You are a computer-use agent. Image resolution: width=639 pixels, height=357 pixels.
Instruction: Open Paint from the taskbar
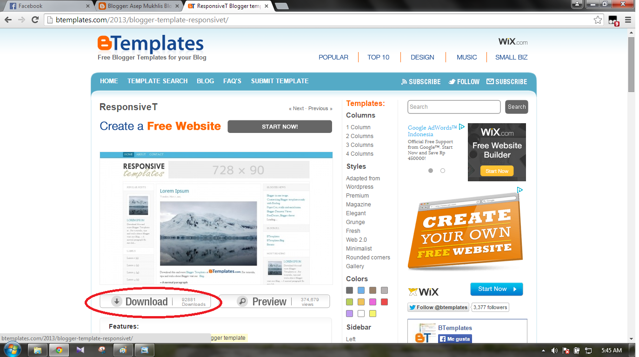point(123,350)
